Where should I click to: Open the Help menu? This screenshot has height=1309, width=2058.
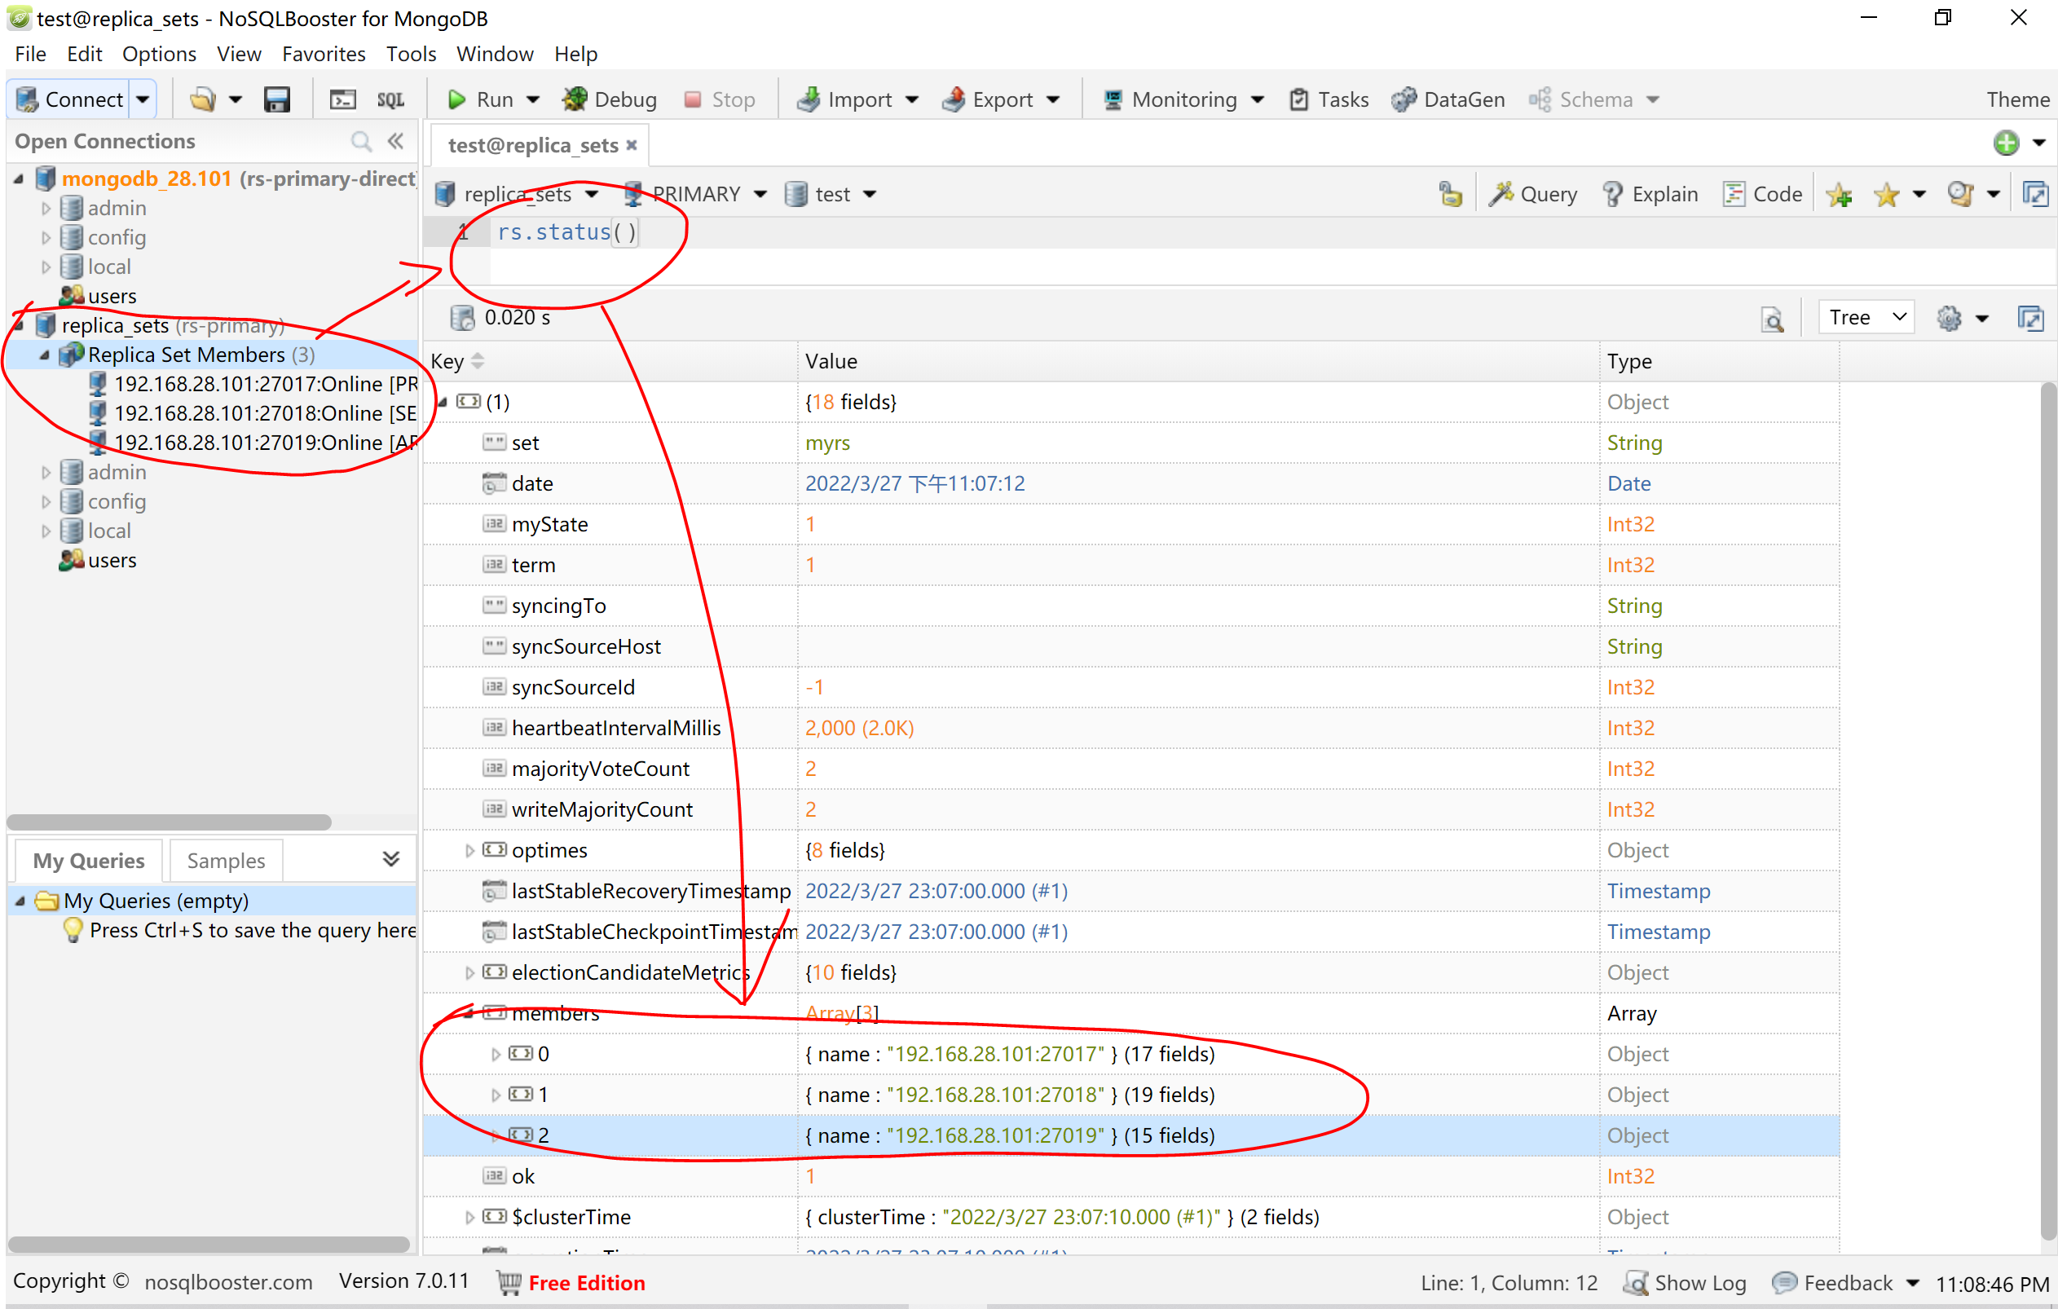576,54
